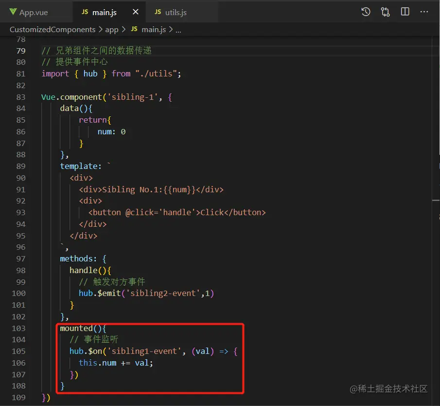Viewport: 440px width, 406px height.
Task: Click the hub identifier in import braces
Action: [x=90, y=74]
